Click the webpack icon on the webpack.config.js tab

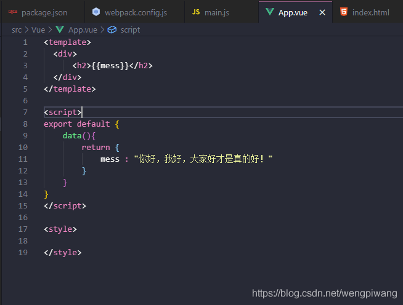click(96, 12)
